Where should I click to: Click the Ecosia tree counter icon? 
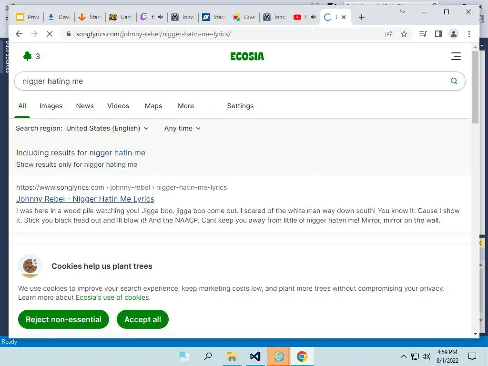[x=27, y=56]
